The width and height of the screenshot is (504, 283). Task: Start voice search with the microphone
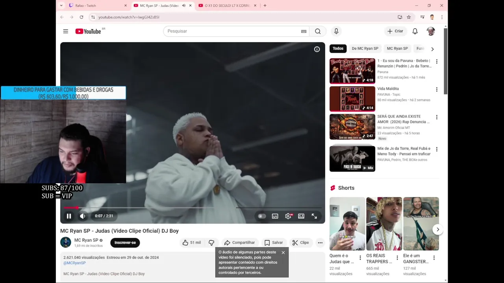click(x=336, y=31)
